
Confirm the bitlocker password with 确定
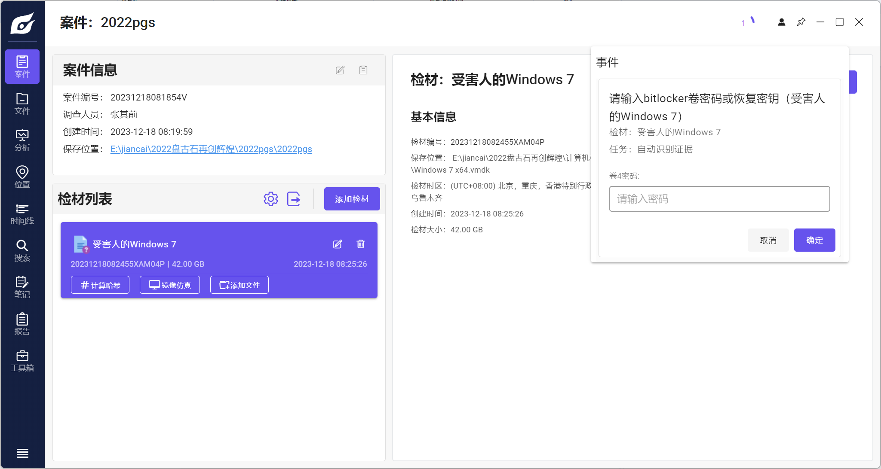tap(815, 240)
